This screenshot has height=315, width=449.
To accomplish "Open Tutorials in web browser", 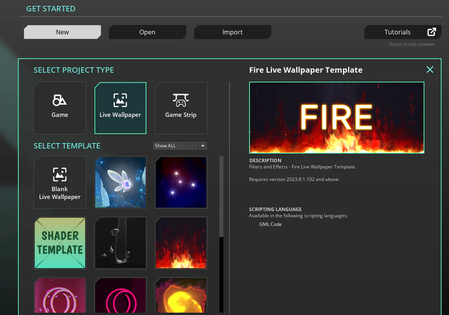I will pos(403,32).
